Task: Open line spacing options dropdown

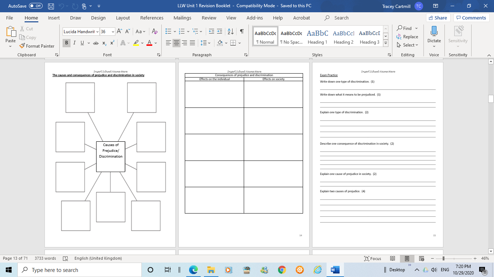Action: tap(205, 43)
